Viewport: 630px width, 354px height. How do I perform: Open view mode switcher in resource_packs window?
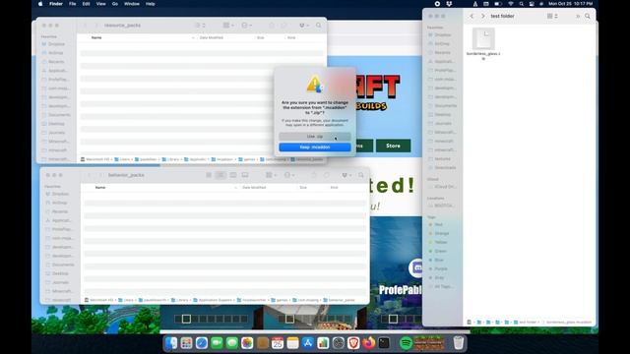point(200,26)
